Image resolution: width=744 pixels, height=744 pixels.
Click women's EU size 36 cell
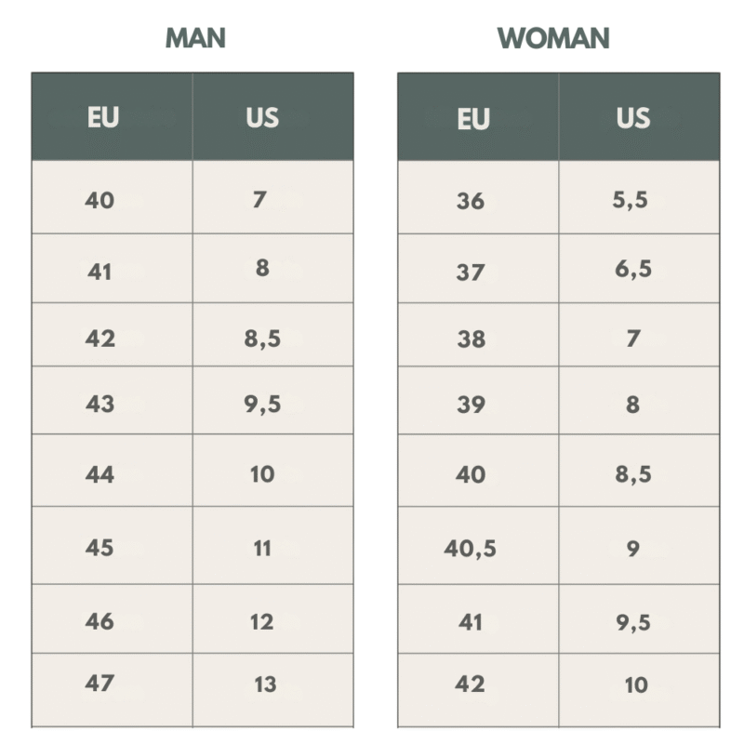(x=478, y=197)
